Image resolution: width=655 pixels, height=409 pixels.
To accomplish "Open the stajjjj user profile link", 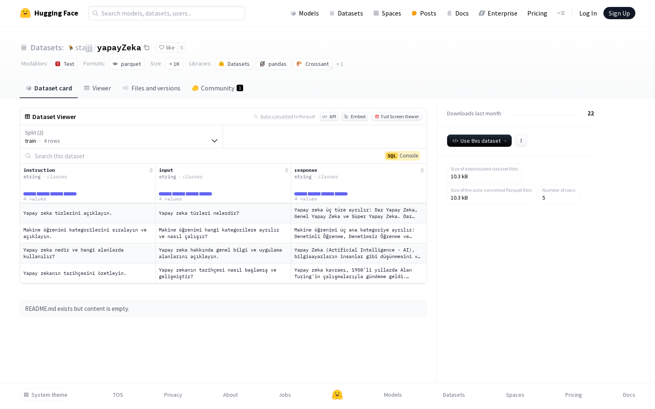I will click(x=84, y=47).
